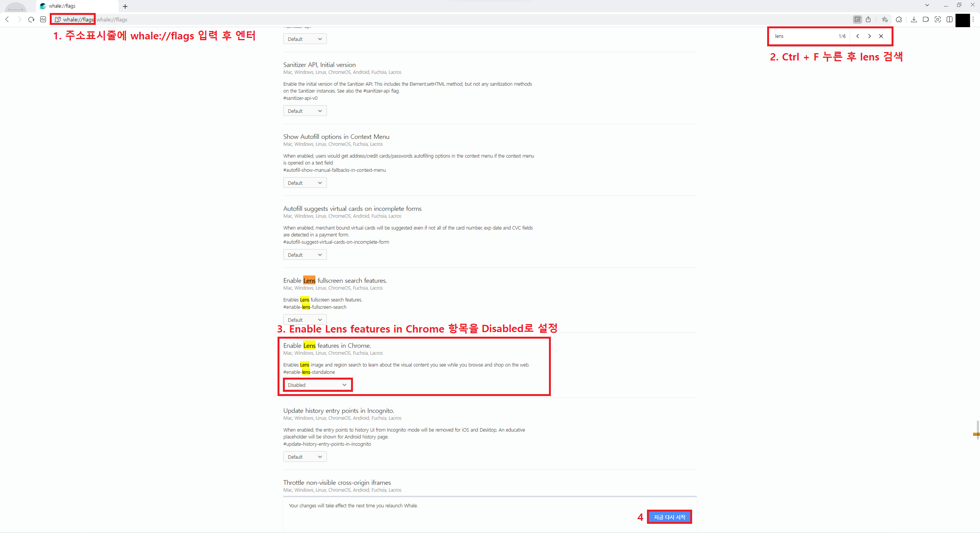The image size is (980, 533).
Task: Click the page reload icon
Action: point(31,20)
